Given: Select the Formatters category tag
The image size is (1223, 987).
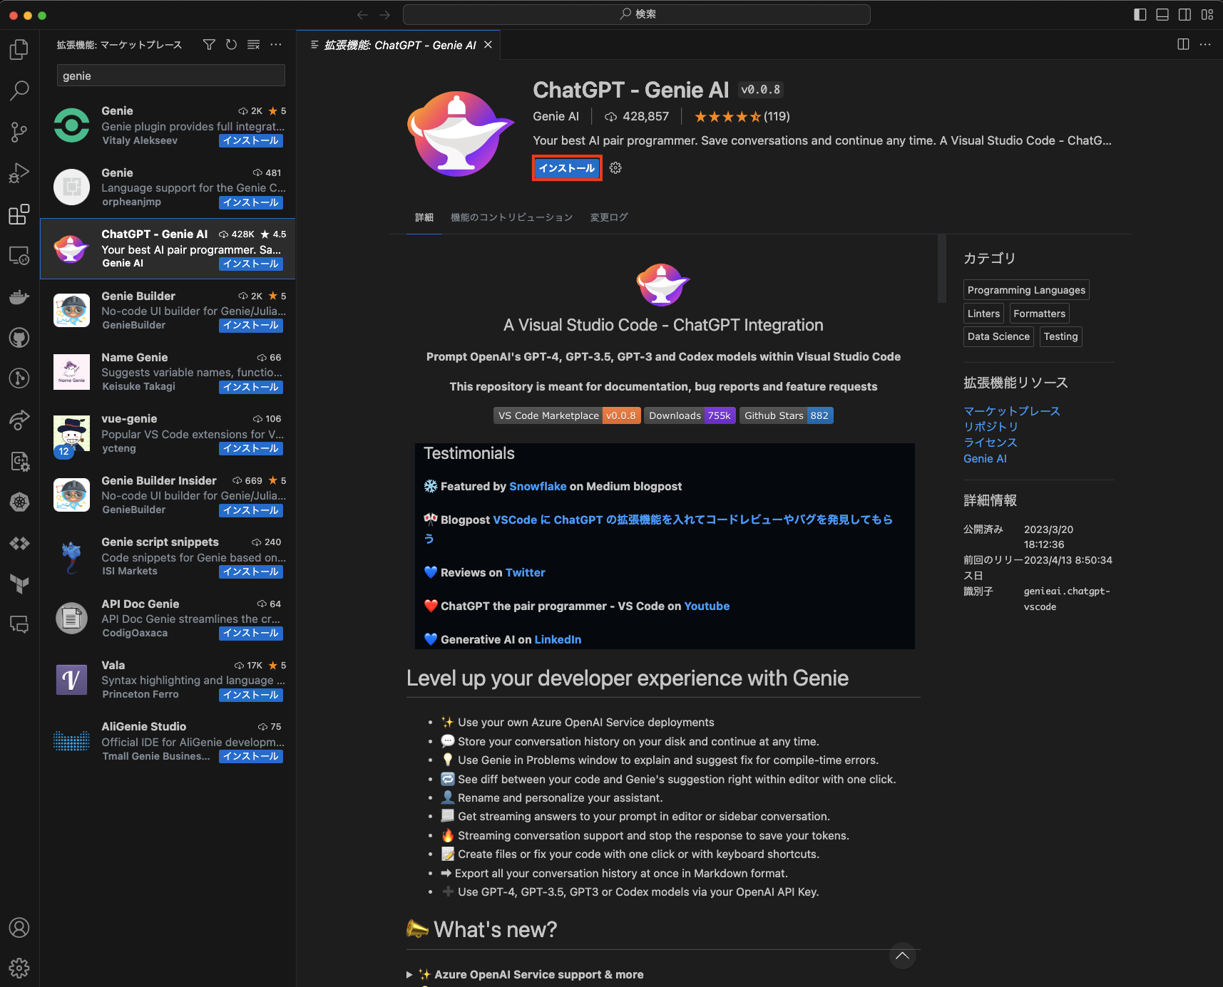Looking at the screenshot, I should 1039,314.
